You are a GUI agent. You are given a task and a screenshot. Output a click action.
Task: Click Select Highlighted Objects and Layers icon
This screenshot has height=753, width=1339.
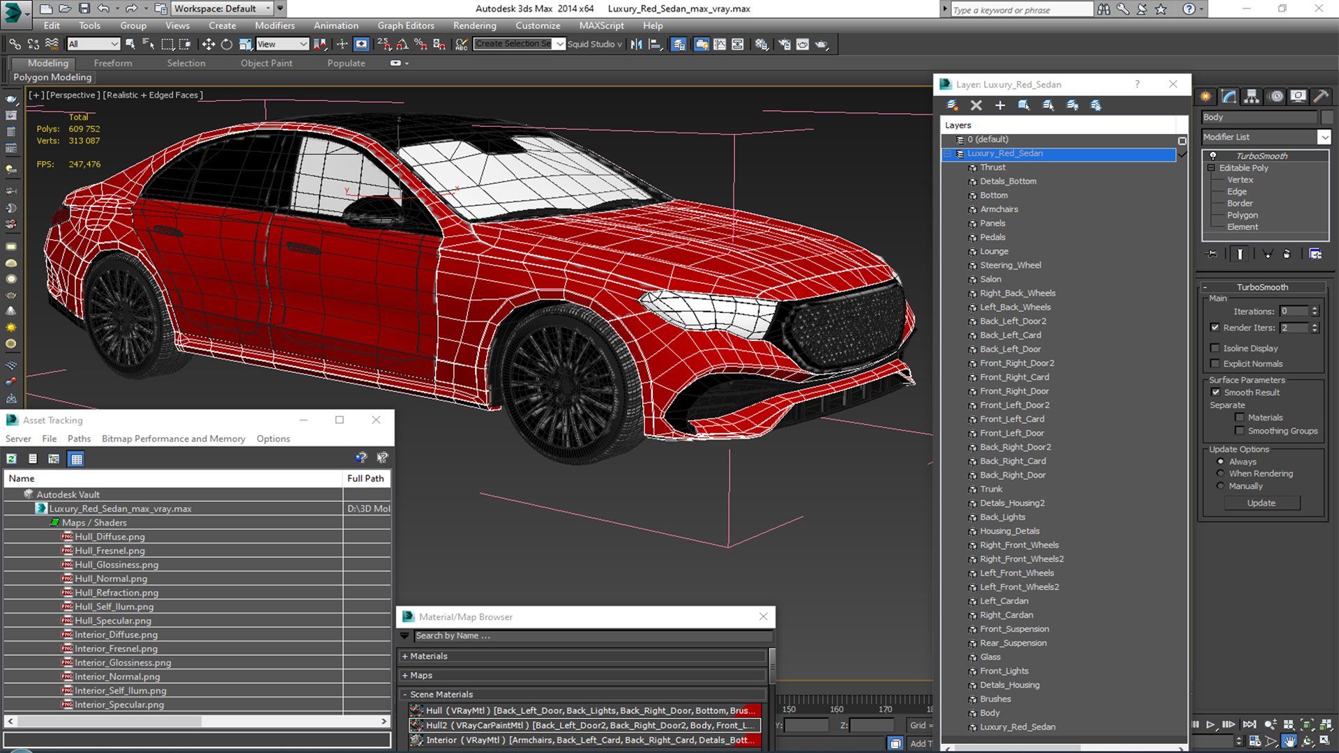[x=1024, y=105]
